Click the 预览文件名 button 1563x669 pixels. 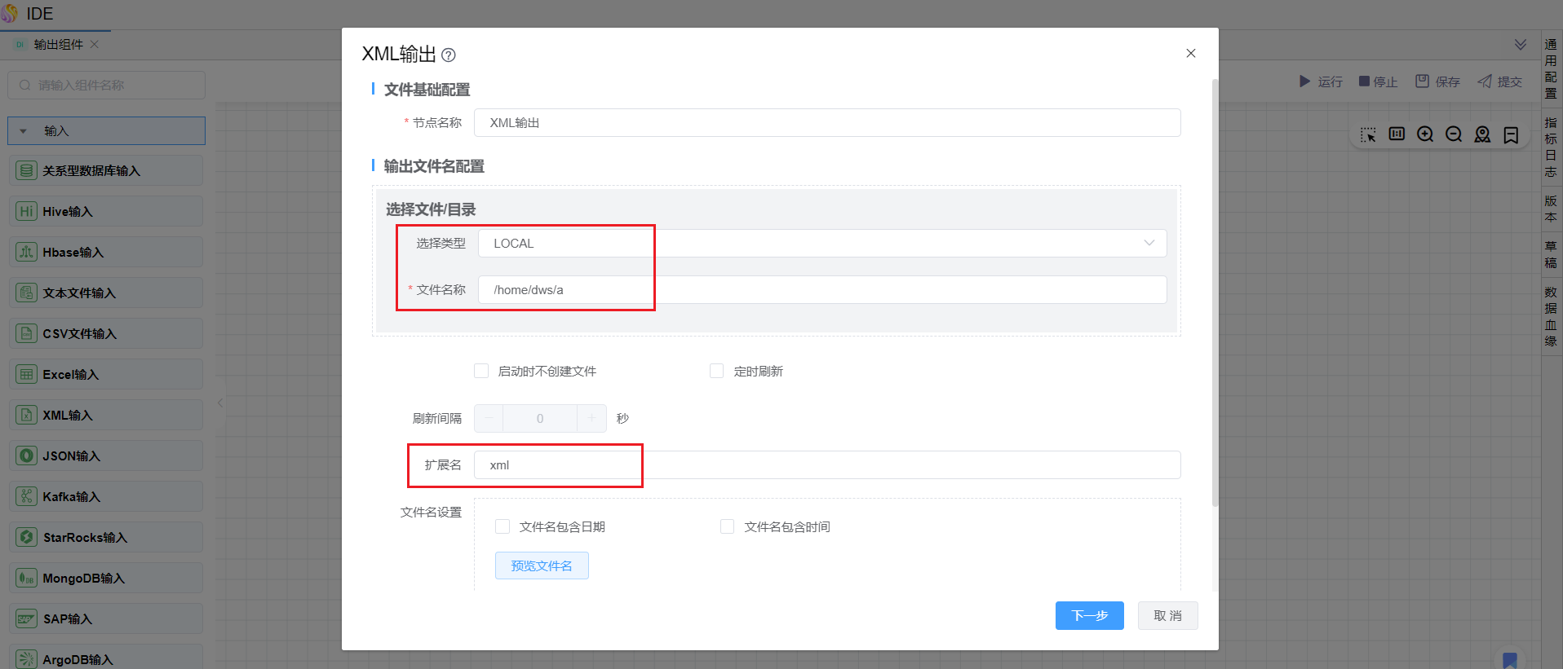(542, 566)
